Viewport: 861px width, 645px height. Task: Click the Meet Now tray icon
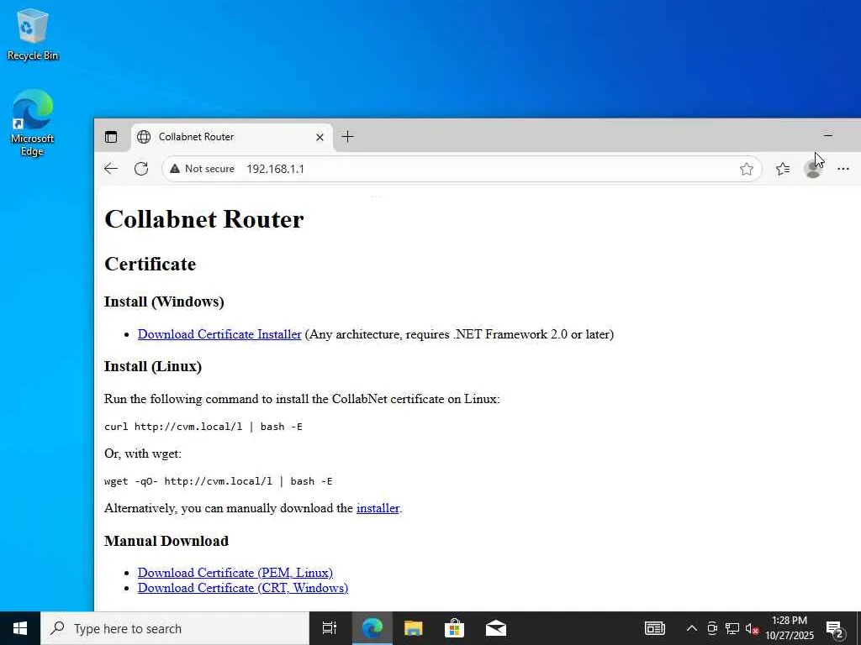tap(712, 628)
